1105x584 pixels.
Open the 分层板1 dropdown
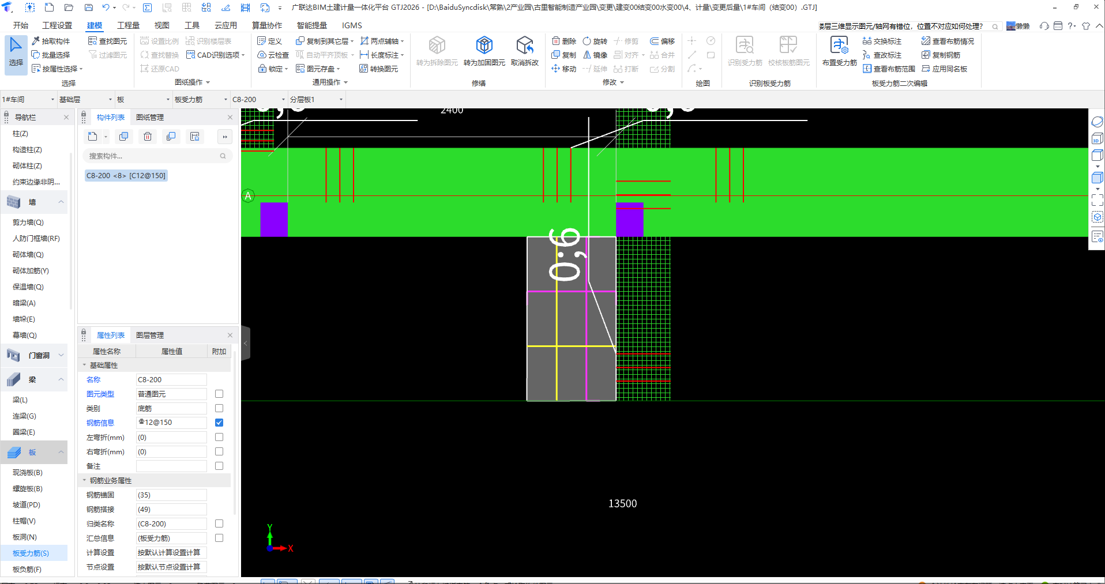(x=317, y=99)
